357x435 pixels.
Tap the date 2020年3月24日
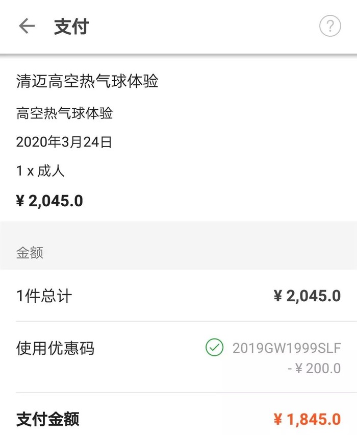[x=64, y=142]
